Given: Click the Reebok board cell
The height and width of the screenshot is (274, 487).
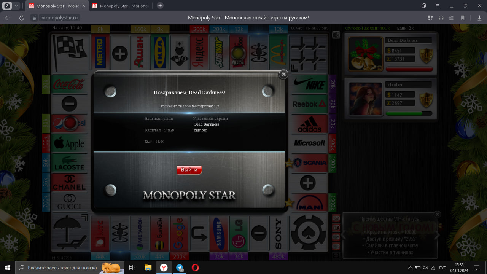Looking at the screenshot, I should 310,104.
